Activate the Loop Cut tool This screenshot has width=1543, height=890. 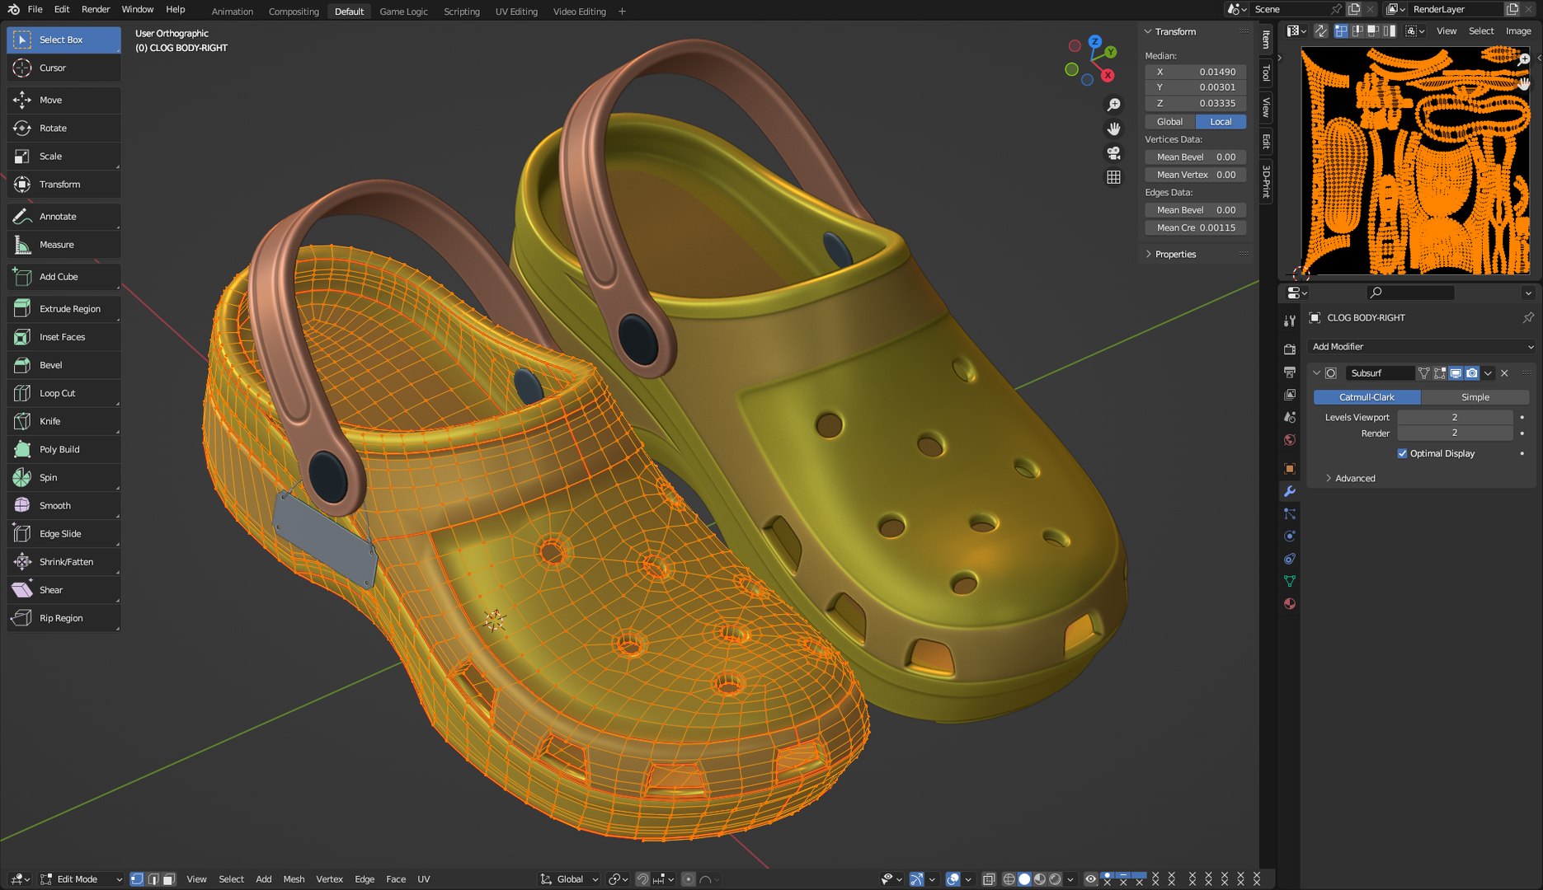coord(64,393)
